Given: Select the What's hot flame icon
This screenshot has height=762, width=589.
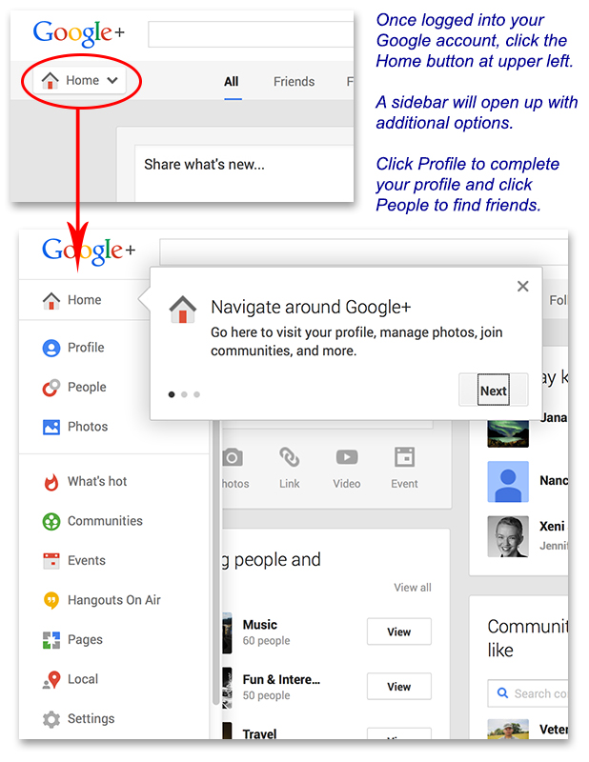Looking at the screenshot, I should click(51, 482).
